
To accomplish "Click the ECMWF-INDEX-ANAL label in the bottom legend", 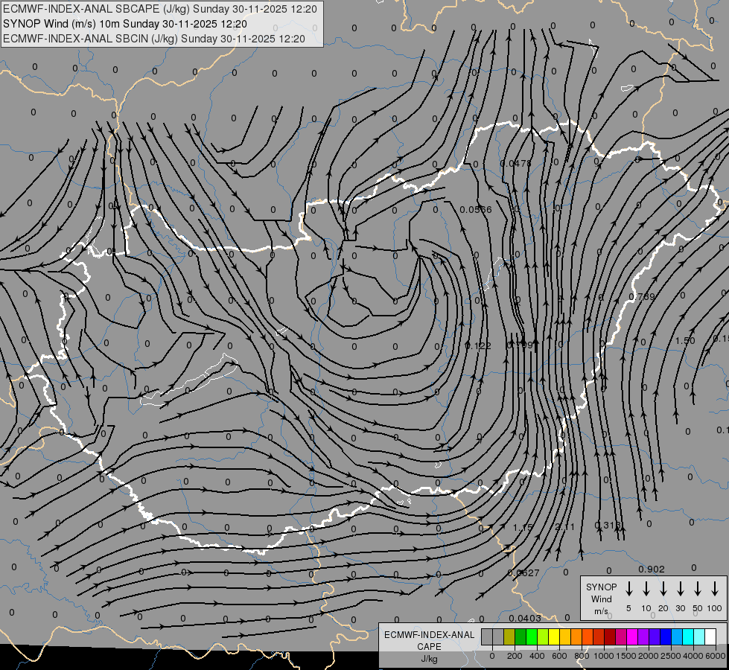I will 429,635.
